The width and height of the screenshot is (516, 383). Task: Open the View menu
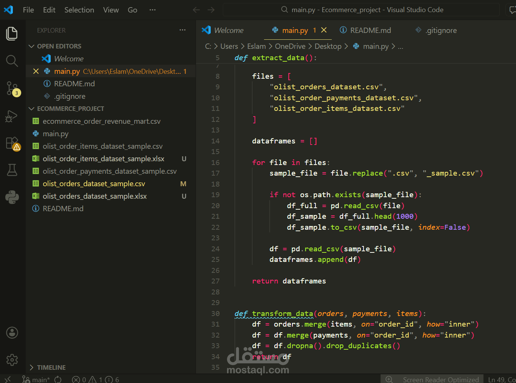[111, 10]
